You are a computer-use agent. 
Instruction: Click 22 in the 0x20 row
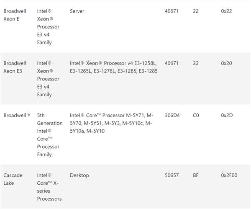[x=196, y=63]
